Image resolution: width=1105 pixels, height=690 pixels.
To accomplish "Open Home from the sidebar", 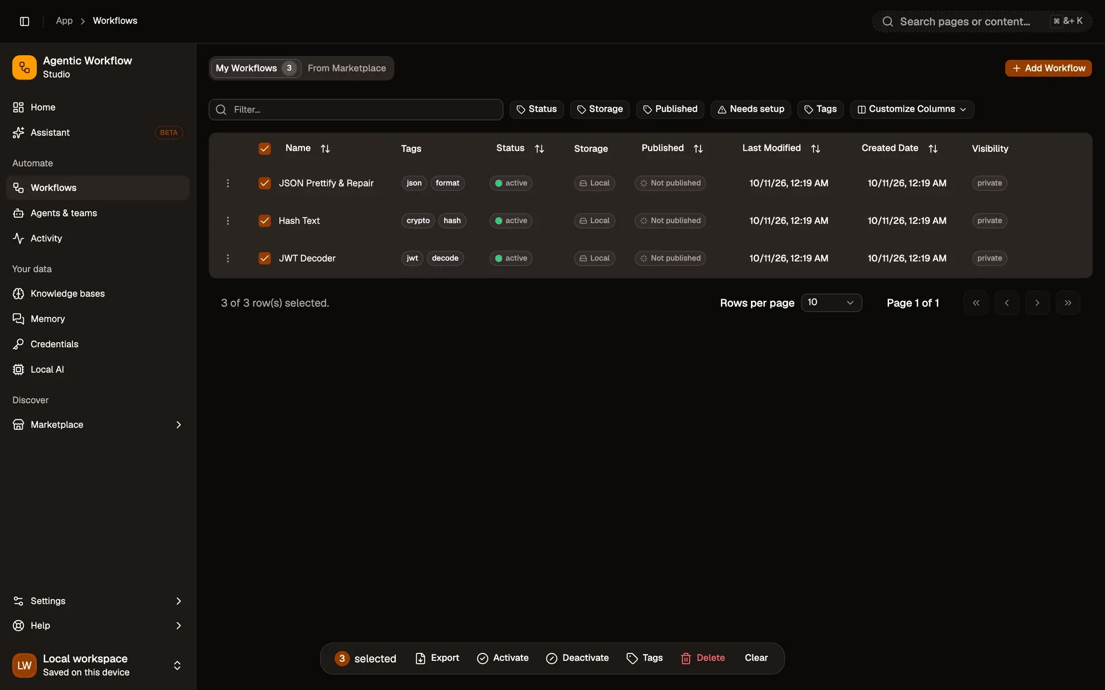I will (98, 107).
